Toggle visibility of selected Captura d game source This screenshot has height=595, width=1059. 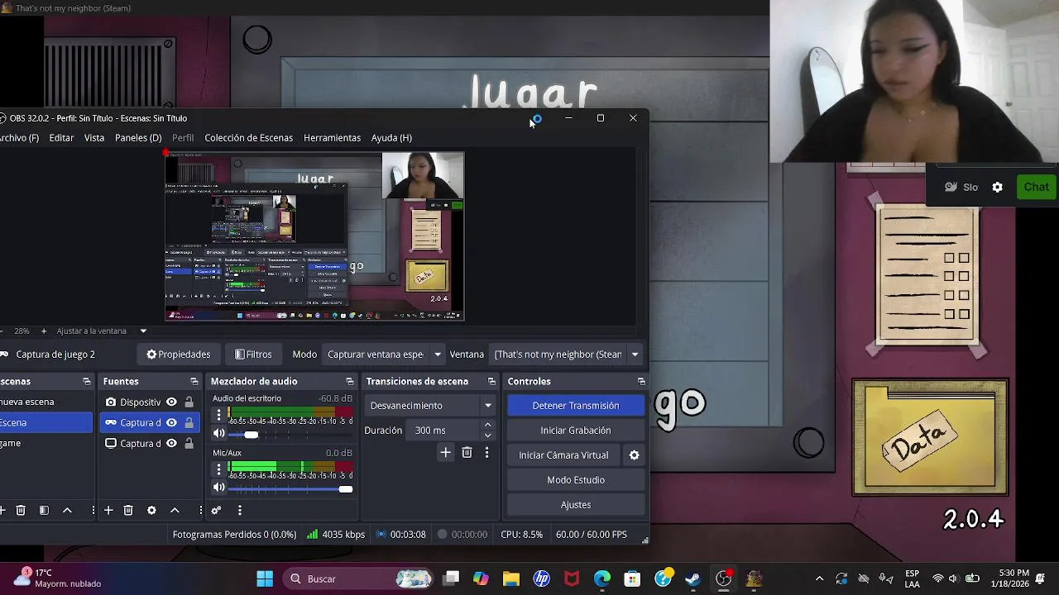pyautogui.click(x=171, y=422)
